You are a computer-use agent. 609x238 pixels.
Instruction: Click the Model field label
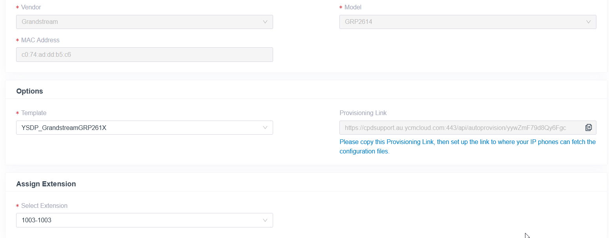click(x=353, y=7)
